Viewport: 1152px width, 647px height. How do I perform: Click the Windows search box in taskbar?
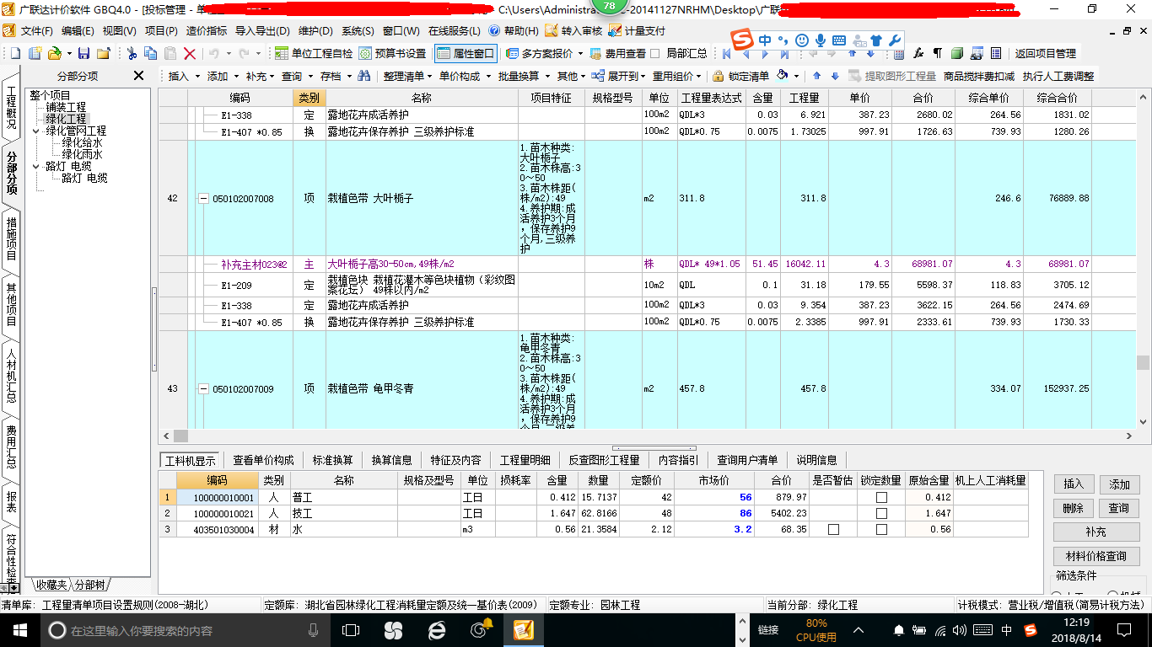pyautogui.click(x=184, y=630)
